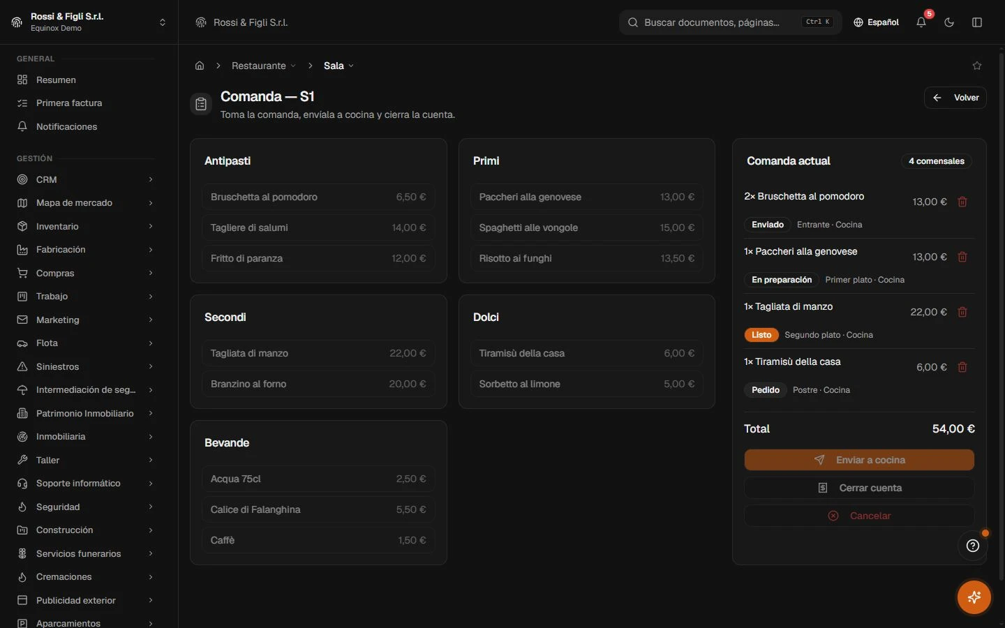1005x628 pixels.
Task: Change language from Español
Action: 876,22
